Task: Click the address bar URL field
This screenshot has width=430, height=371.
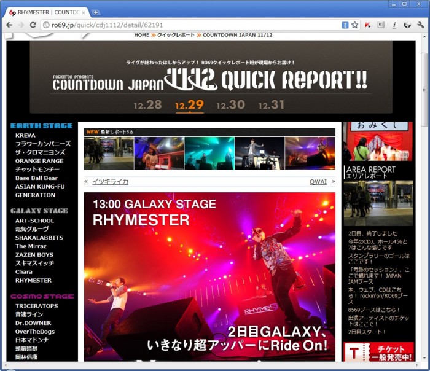Action: pos(192,25)
